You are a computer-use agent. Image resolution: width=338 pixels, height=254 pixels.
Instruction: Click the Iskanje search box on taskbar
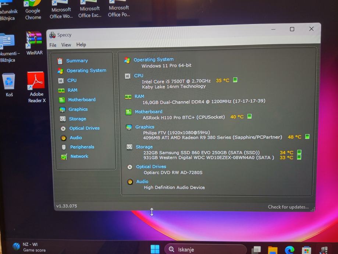[206, 249]
